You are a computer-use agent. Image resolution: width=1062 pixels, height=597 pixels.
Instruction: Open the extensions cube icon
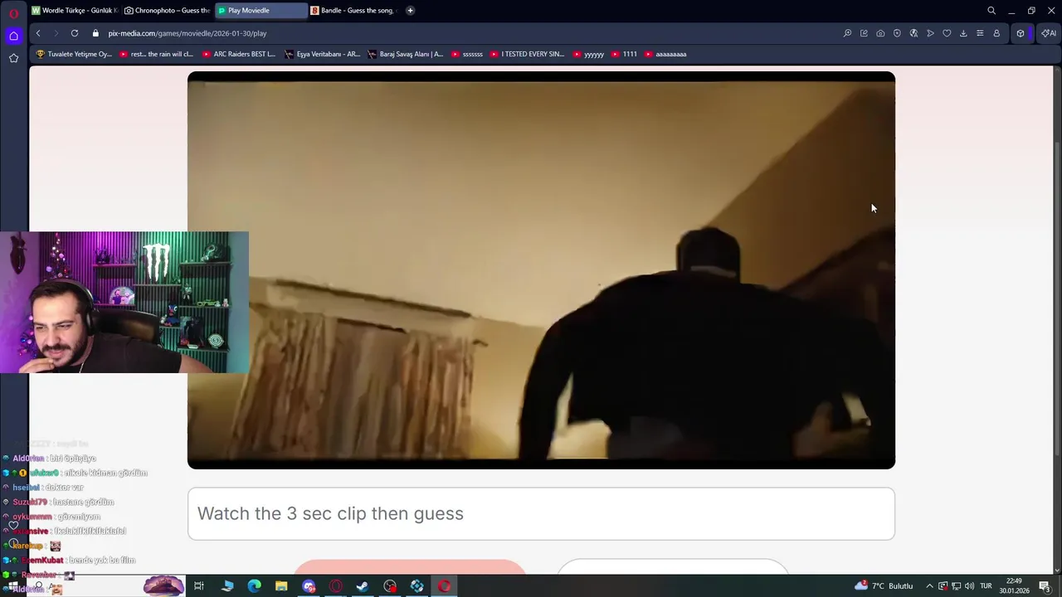click(1021, 33)
